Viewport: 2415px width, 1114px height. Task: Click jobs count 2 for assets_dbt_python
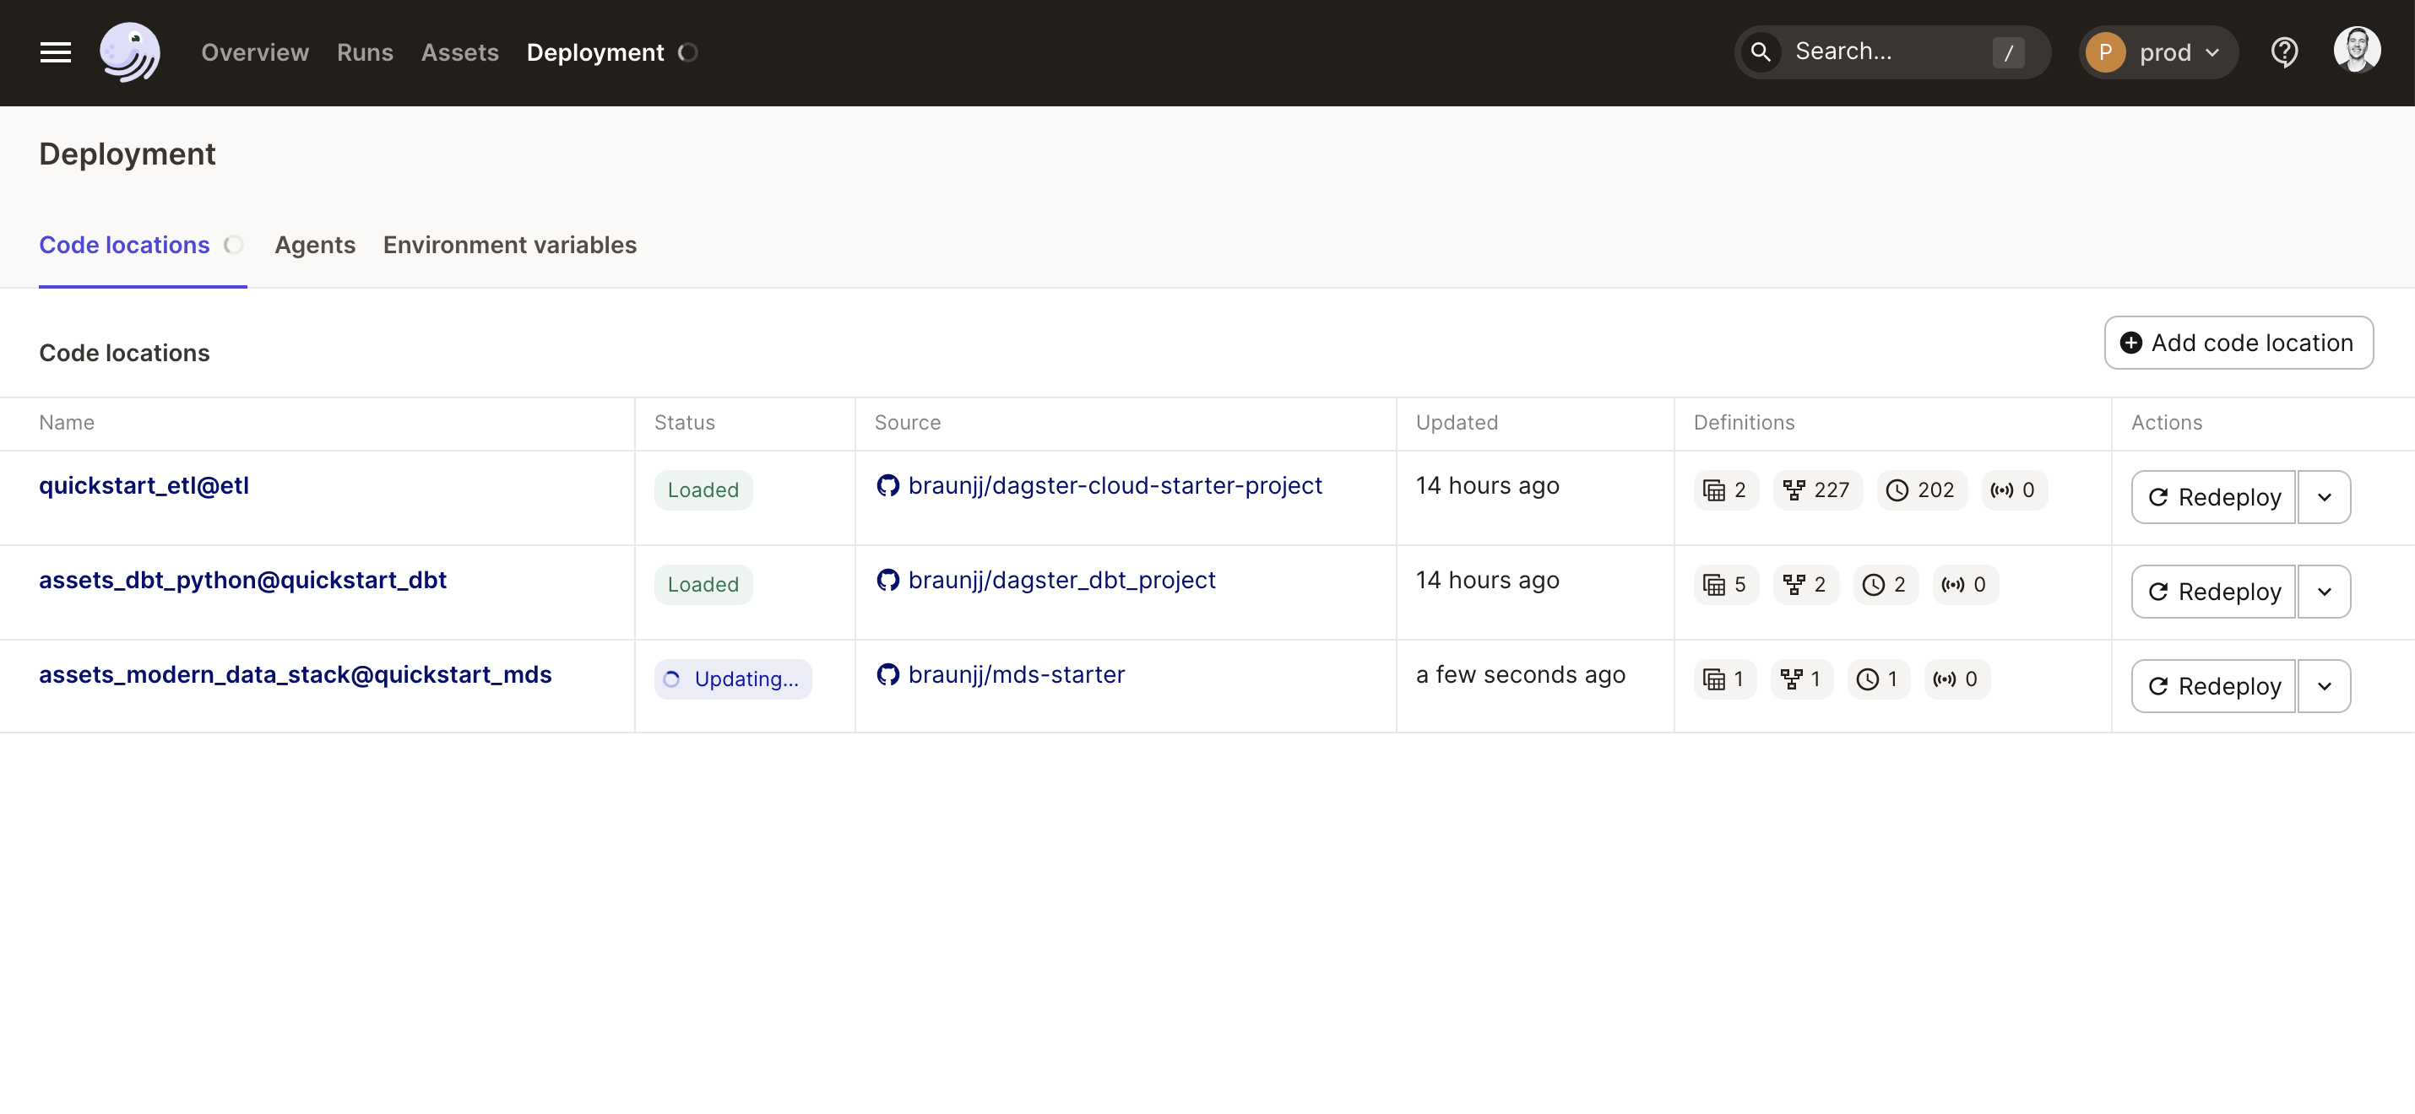point(1804,585)
